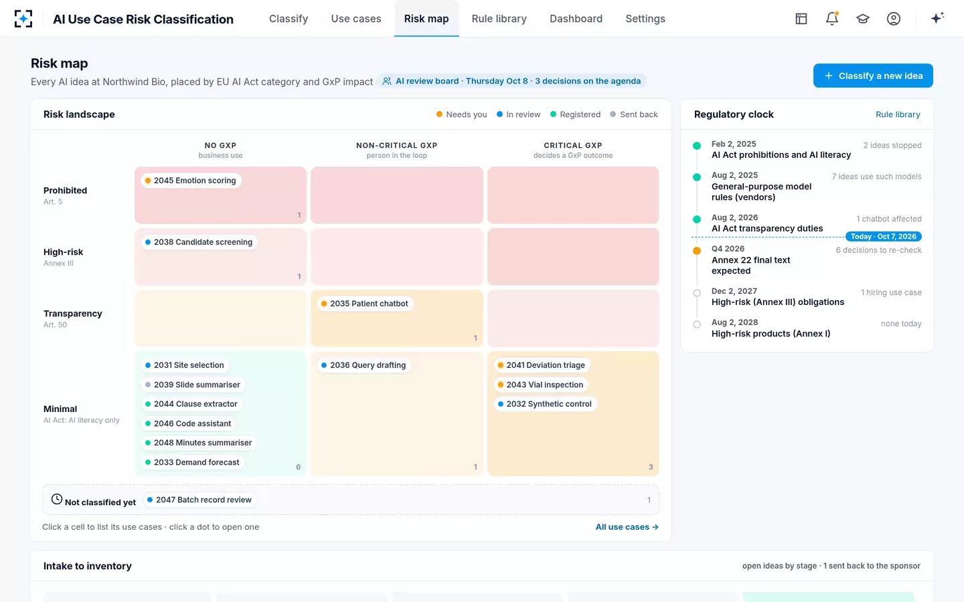The image size is (964, 602).
Task: Select the Prohibited Critical GxP cell
Action: click(x=573, y=195)
